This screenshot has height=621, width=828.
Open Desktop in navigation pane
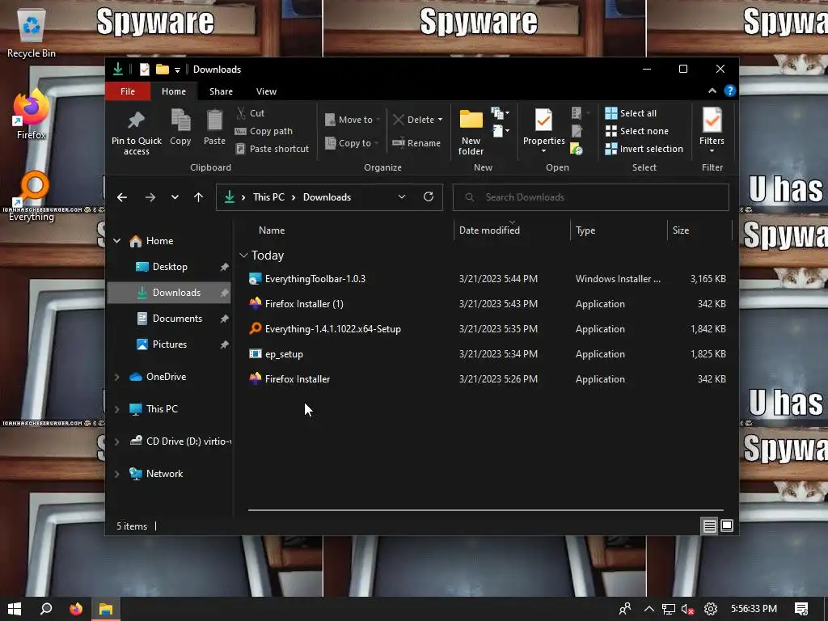(169, 267)
